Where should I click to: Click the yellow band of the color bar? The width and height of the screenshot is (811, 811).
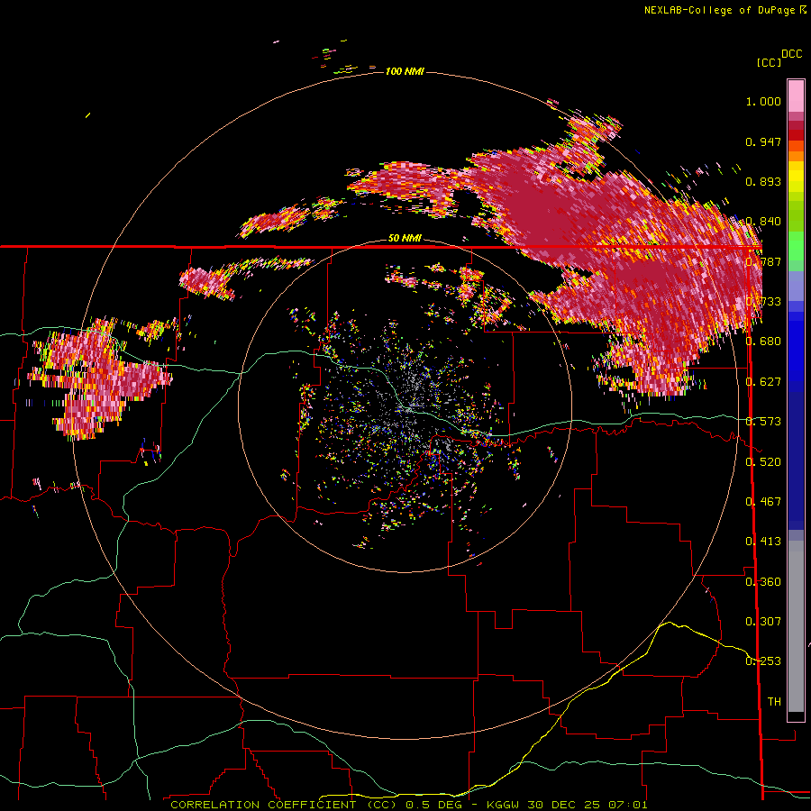tap(796, 178)
